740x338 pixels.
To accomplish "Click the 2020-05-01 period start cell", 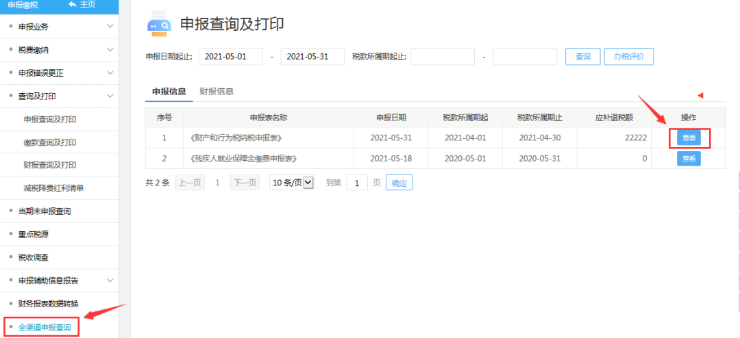I will click(x=465, y=159).
